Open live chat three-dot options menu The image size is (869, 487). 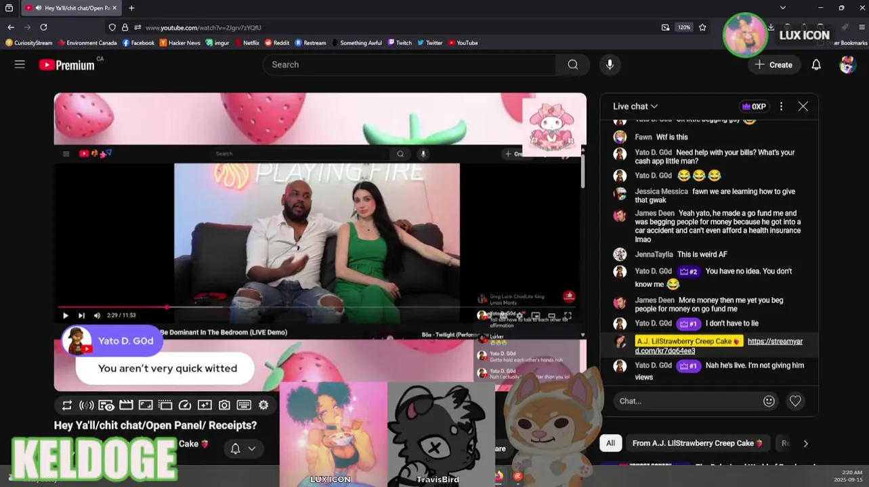(781, 106)
